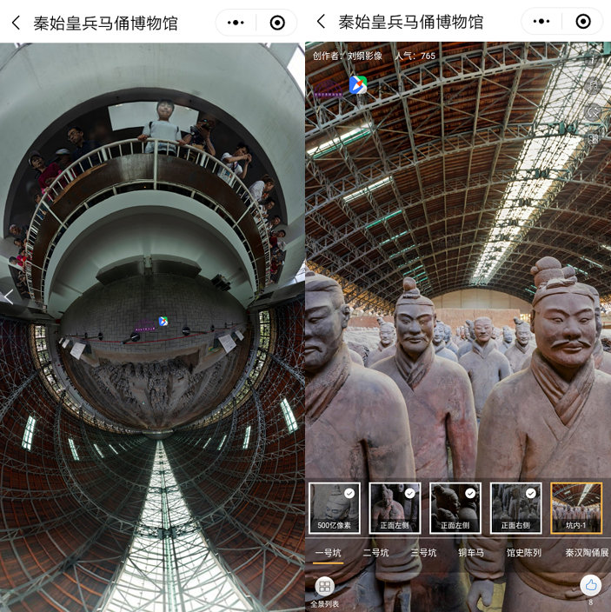Switch to the 秦汉陶俑展 tab
The height and width of the screenshot is (612, 611).
coord(587,553)
